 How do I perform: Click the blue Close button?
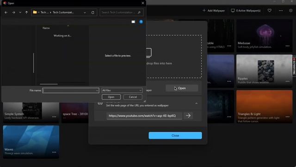pyautogui.click(x=175, y=135)
